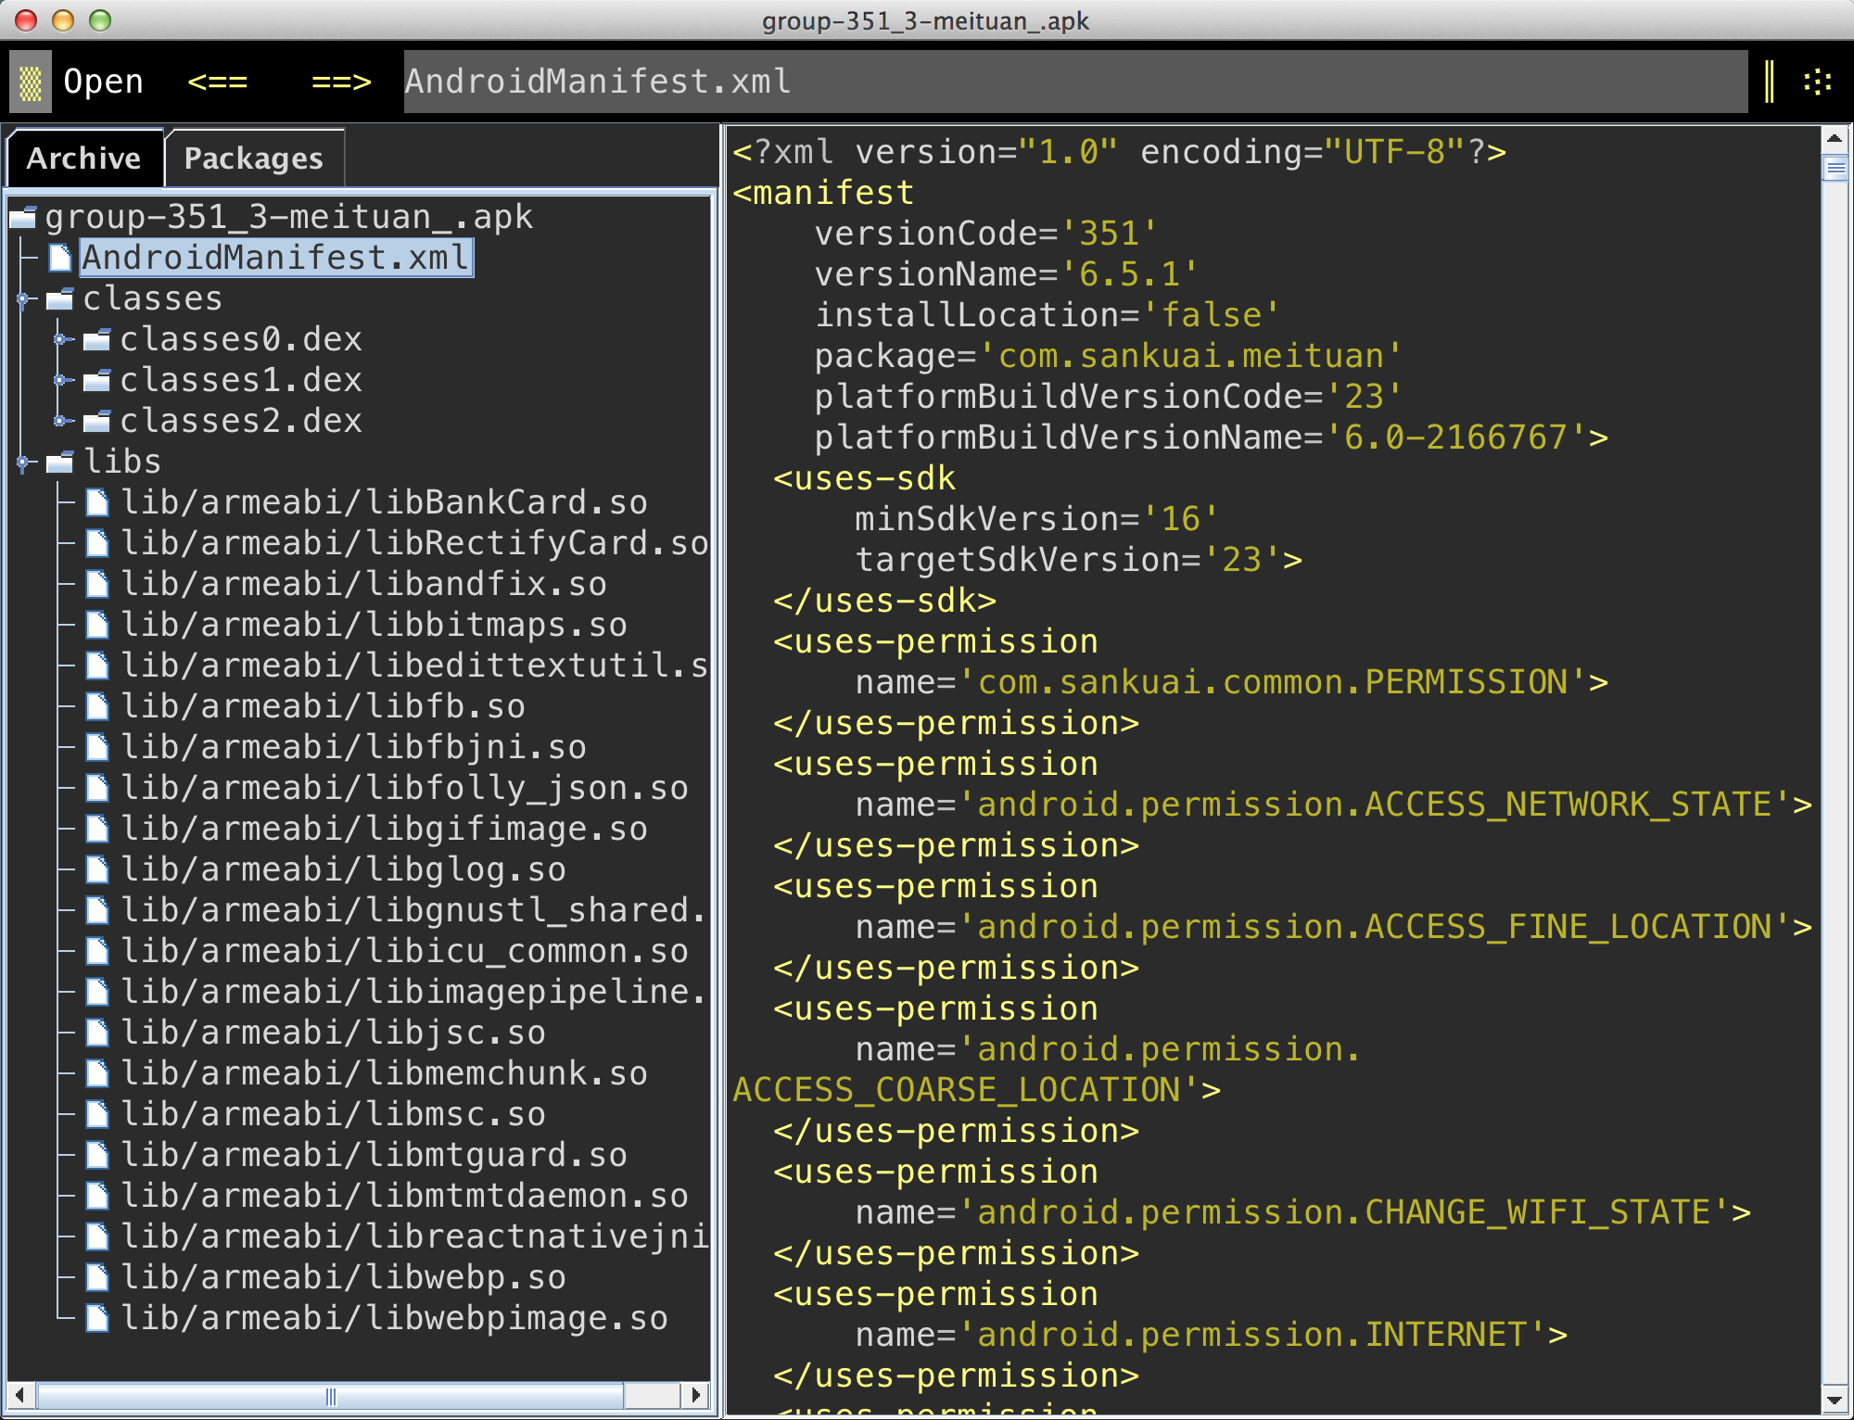Navigate back with the <== button

point(217,82)
